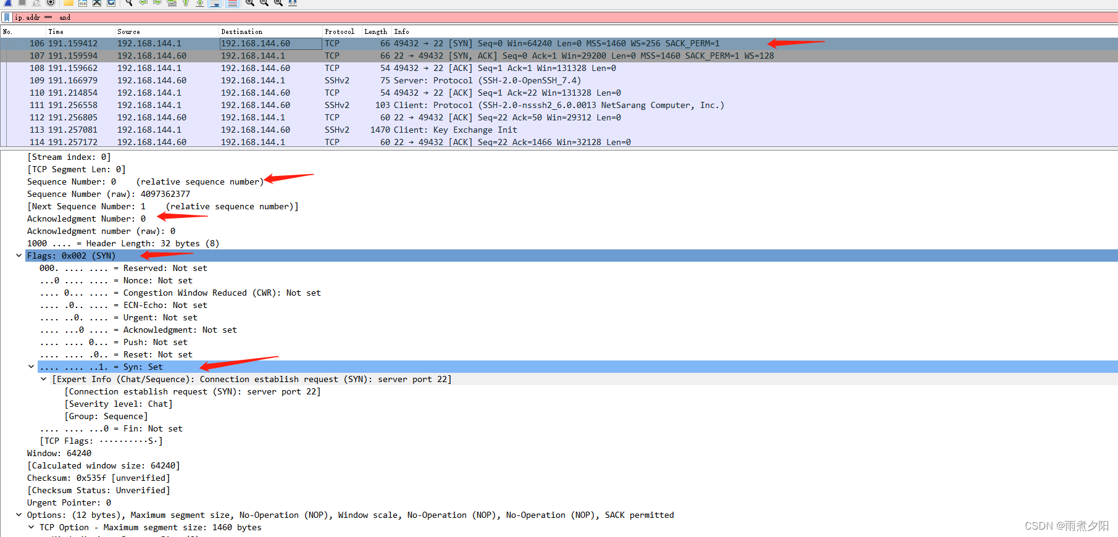This screenshot has height=537, width=1118.
Task: Select Window: 64240 line
Action: (59, 453)
